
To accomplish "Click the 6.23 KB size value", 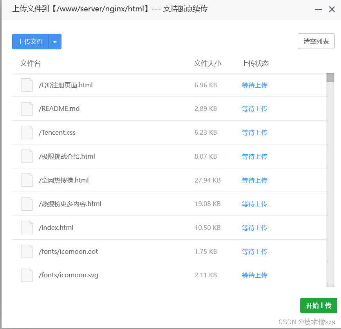I will click(206, 132).
